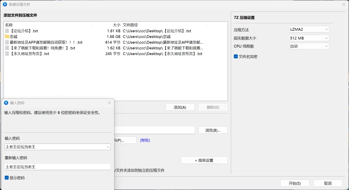Close the 新建压缩文件 window

(x=344, y=4)
